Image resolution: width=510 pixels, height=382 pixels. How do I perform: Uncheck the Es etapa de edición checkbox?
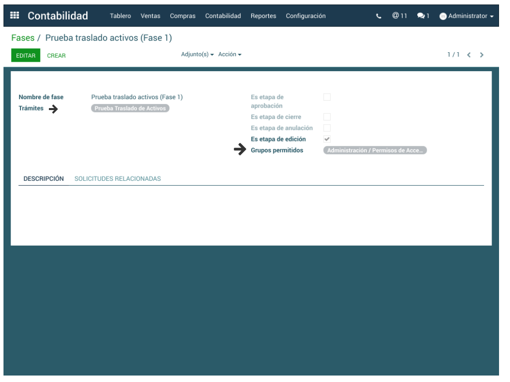coord(327,139)
